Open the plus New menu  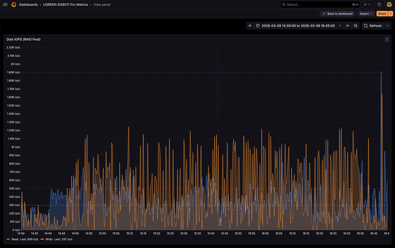[x=367, y=4]
